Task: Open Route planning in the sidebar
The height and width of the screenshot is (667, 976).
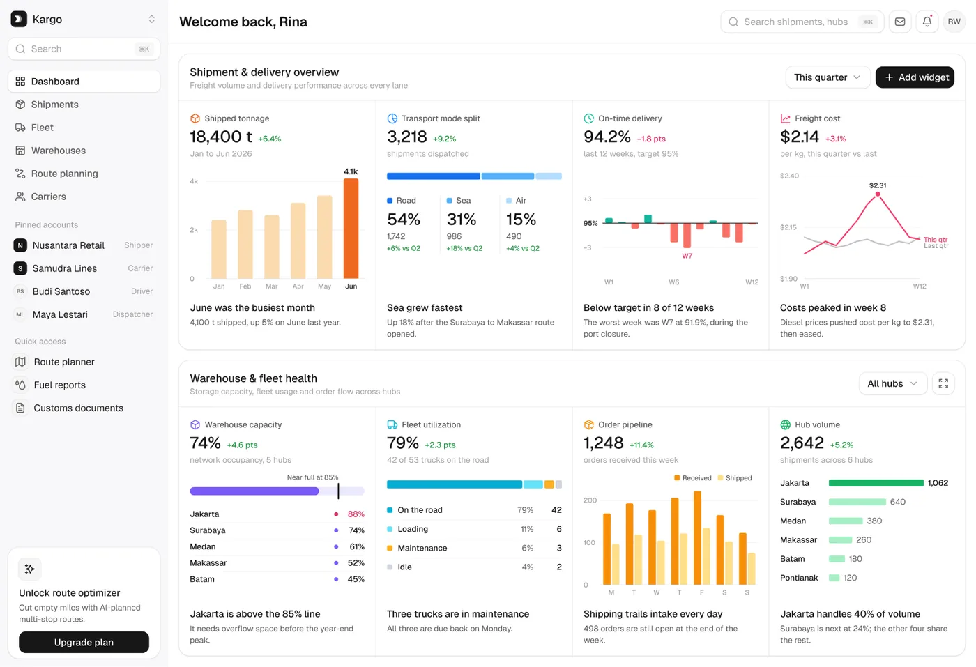Action: 84,173
